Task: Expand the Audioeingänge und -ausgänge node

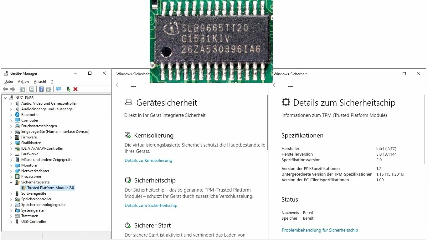Action: point(11,109)
